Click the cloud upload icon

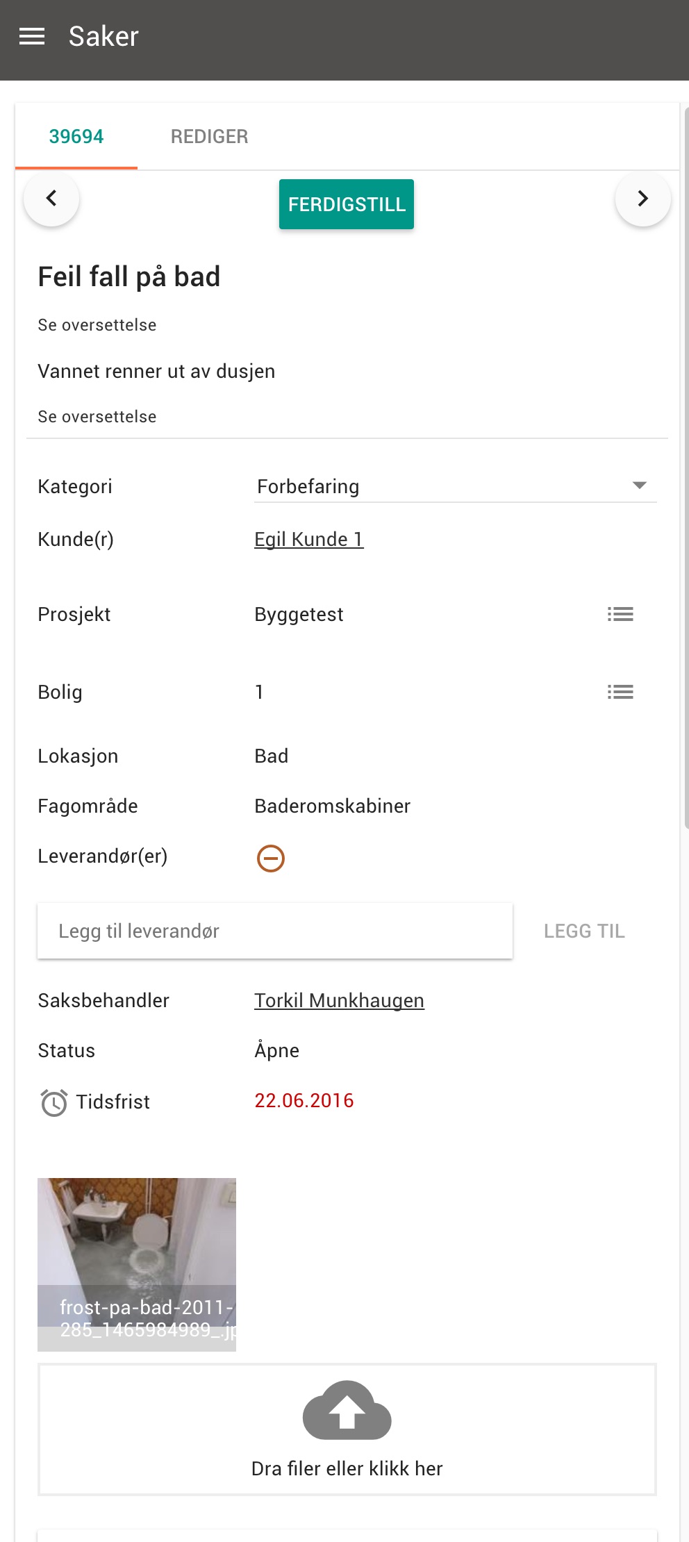[347, 1410]
